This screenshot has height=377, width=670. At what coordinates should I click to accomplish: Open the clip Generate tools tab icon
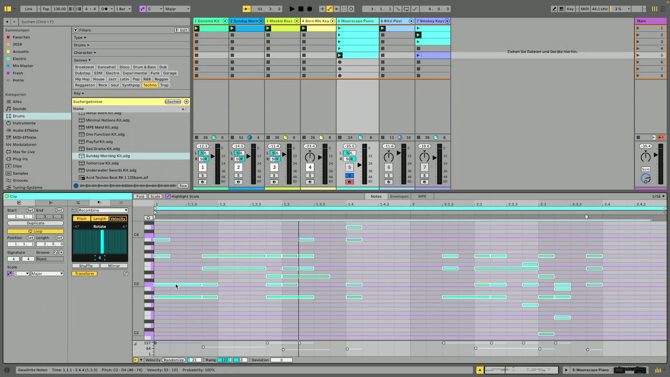pyautogui.click(x=121, y=203)
